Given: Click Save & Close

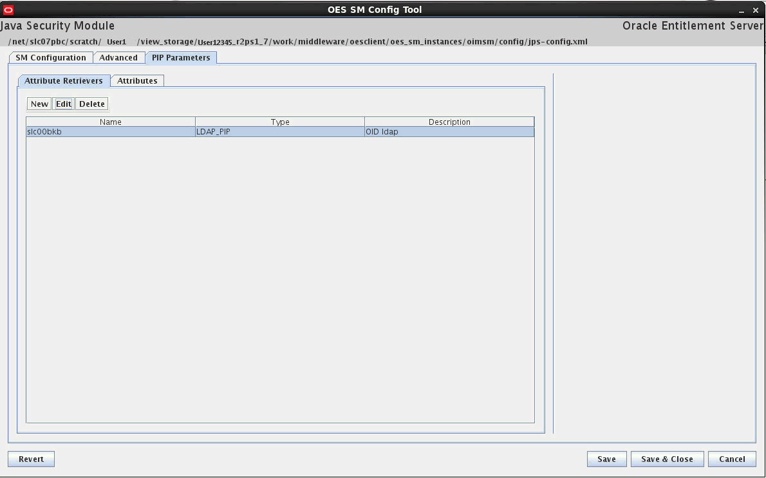Looking at the screenshot, I should click(x=668, y=459).
